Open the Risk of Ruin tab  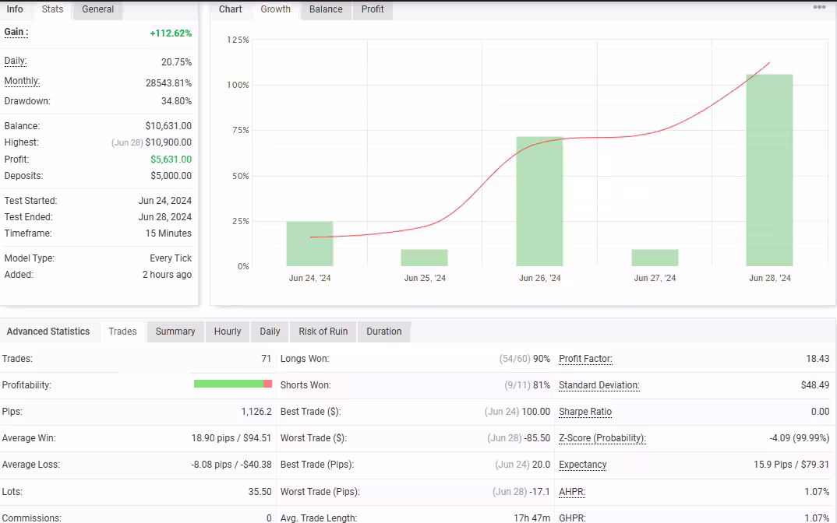(323, 332)
